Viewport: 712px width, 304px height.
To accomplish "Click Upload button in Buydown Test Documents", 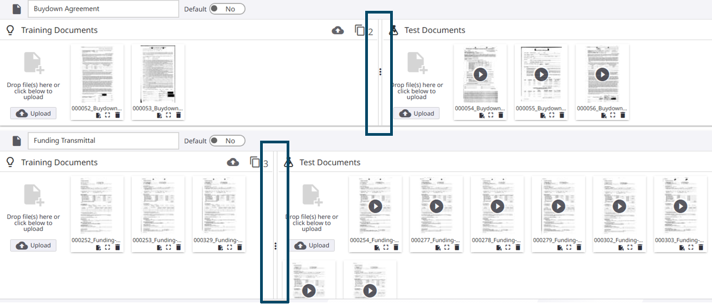I will pos(417,114).
